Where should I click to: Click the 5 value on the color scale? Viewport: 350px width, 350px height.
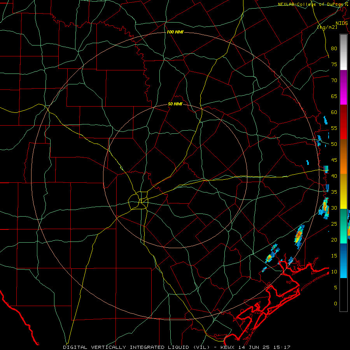point(336,288)
